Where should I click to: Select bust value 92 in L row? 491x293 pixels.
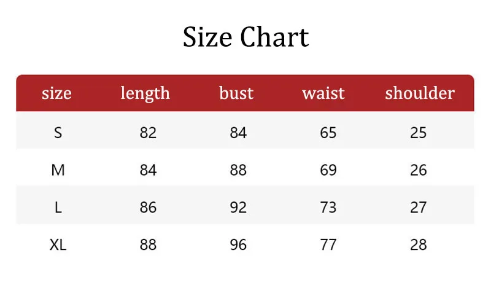[x=238, y=208]
